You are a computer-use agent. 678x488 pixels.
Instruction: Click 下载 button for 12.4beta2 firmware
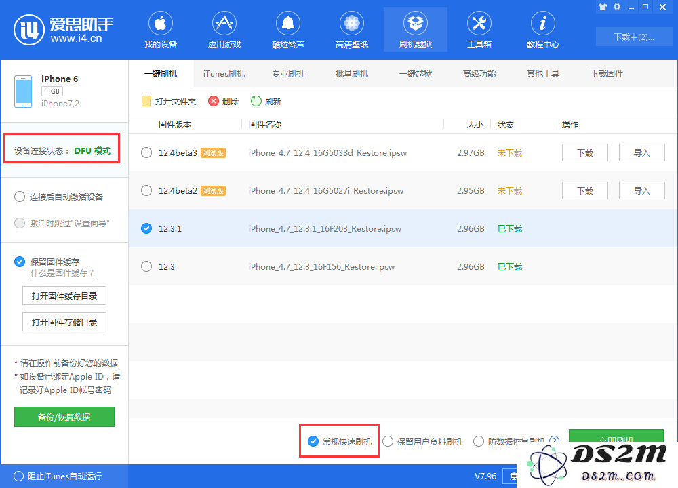pyautogui.click(x=585, y=190)
